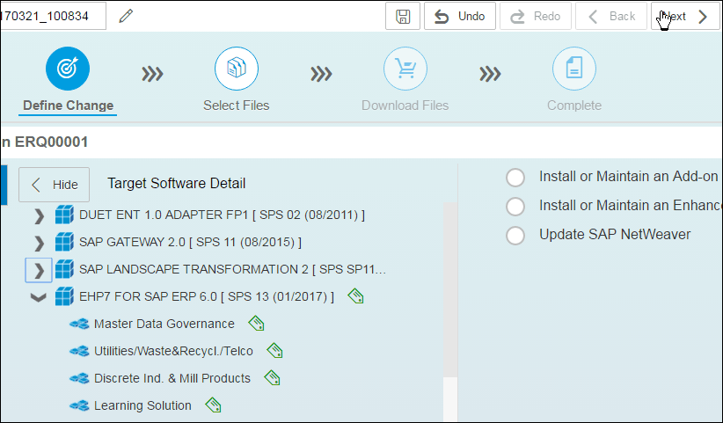This screenshot has width=723, height=423.
Task: Select Install or Maintain an Add-on option
Action: [x=515, y=178]
